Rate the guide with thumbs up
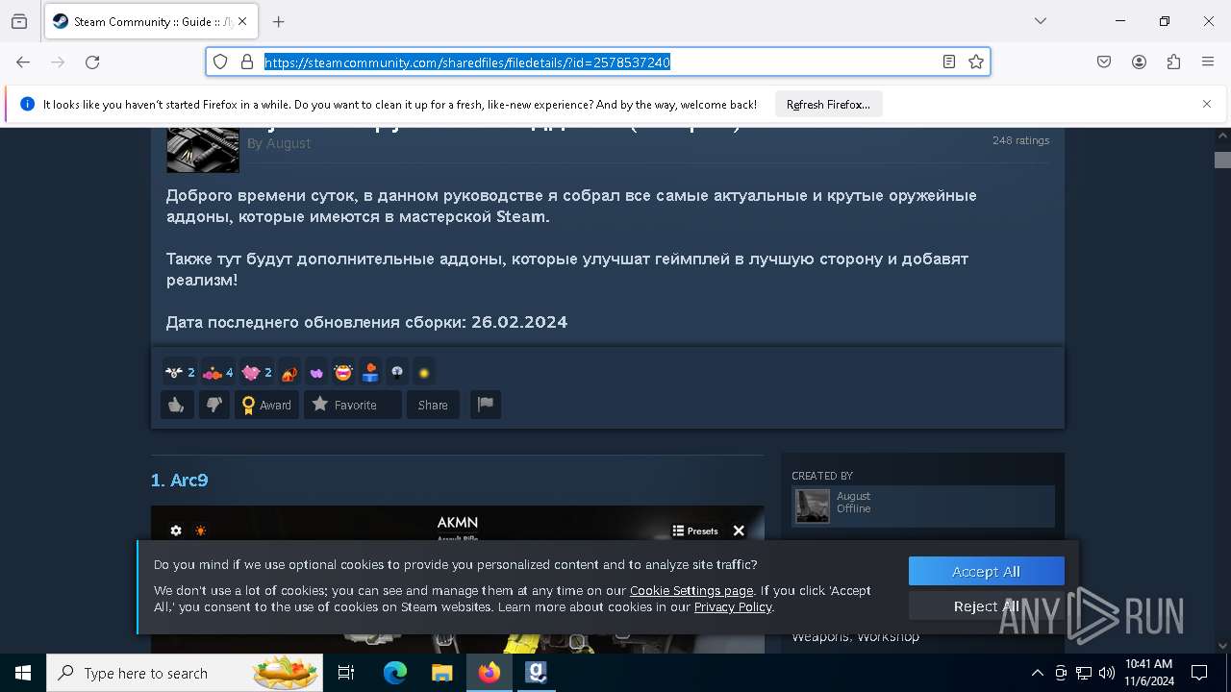 tap(177, 405)
